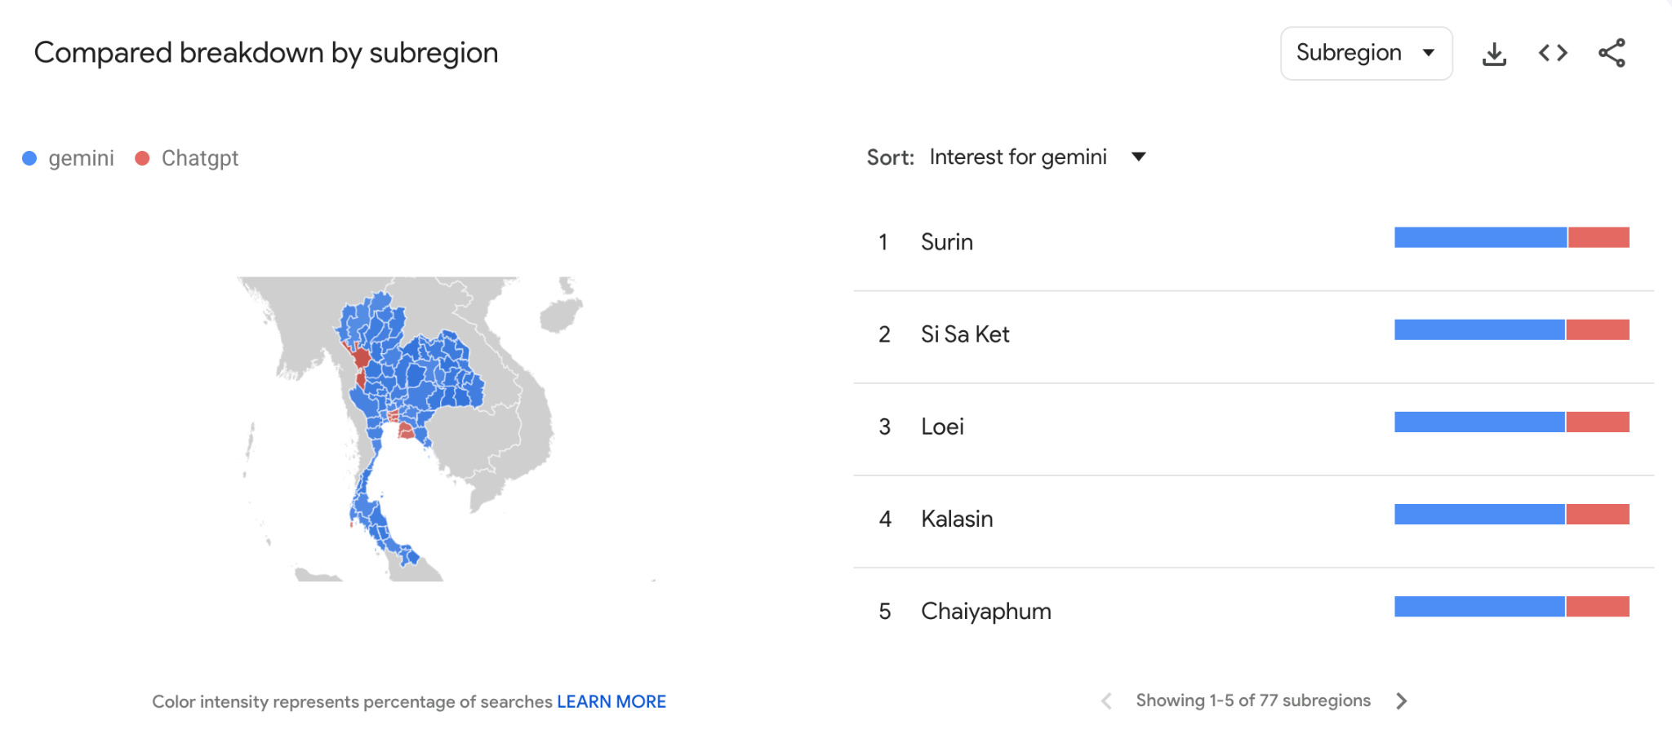
Task: Open the embed code icon
Action: click(1552, 52)
